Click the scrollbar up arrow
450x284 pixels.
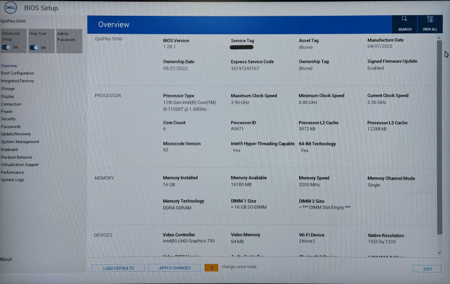[439, 38]
